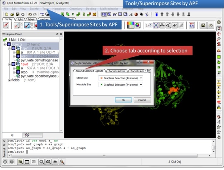
Task: Expand the fields tree node
Action: (9, 80)
